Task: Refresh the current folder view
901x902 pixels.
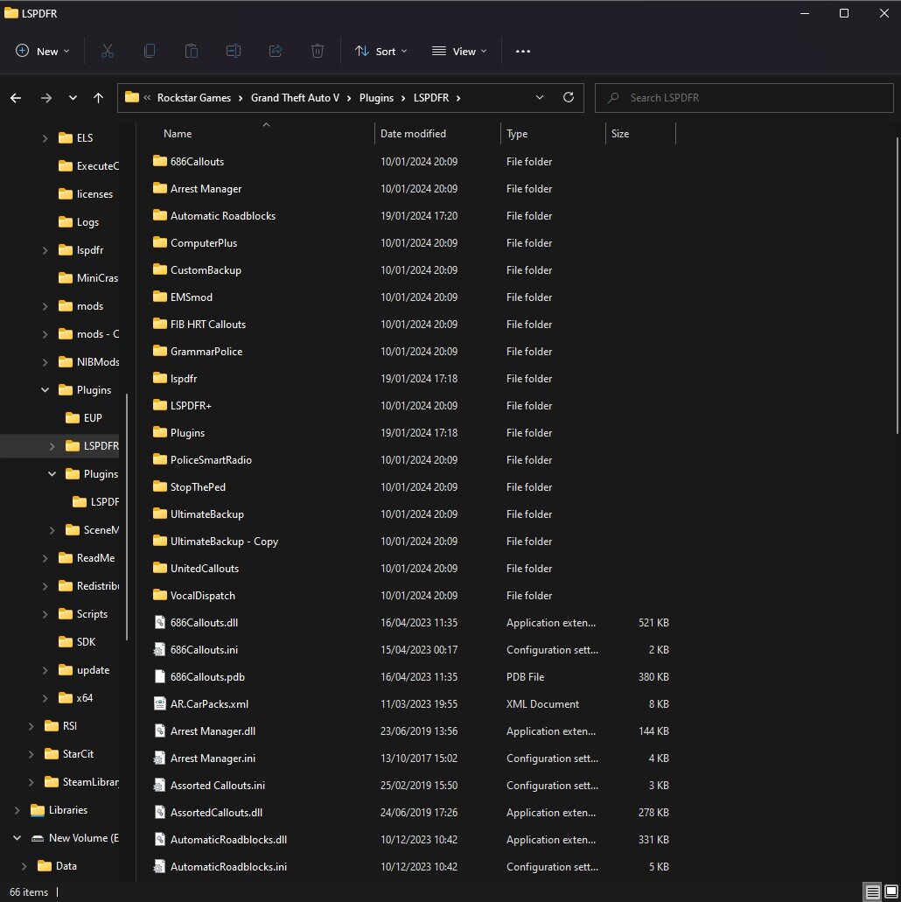Action: point(569,97)
